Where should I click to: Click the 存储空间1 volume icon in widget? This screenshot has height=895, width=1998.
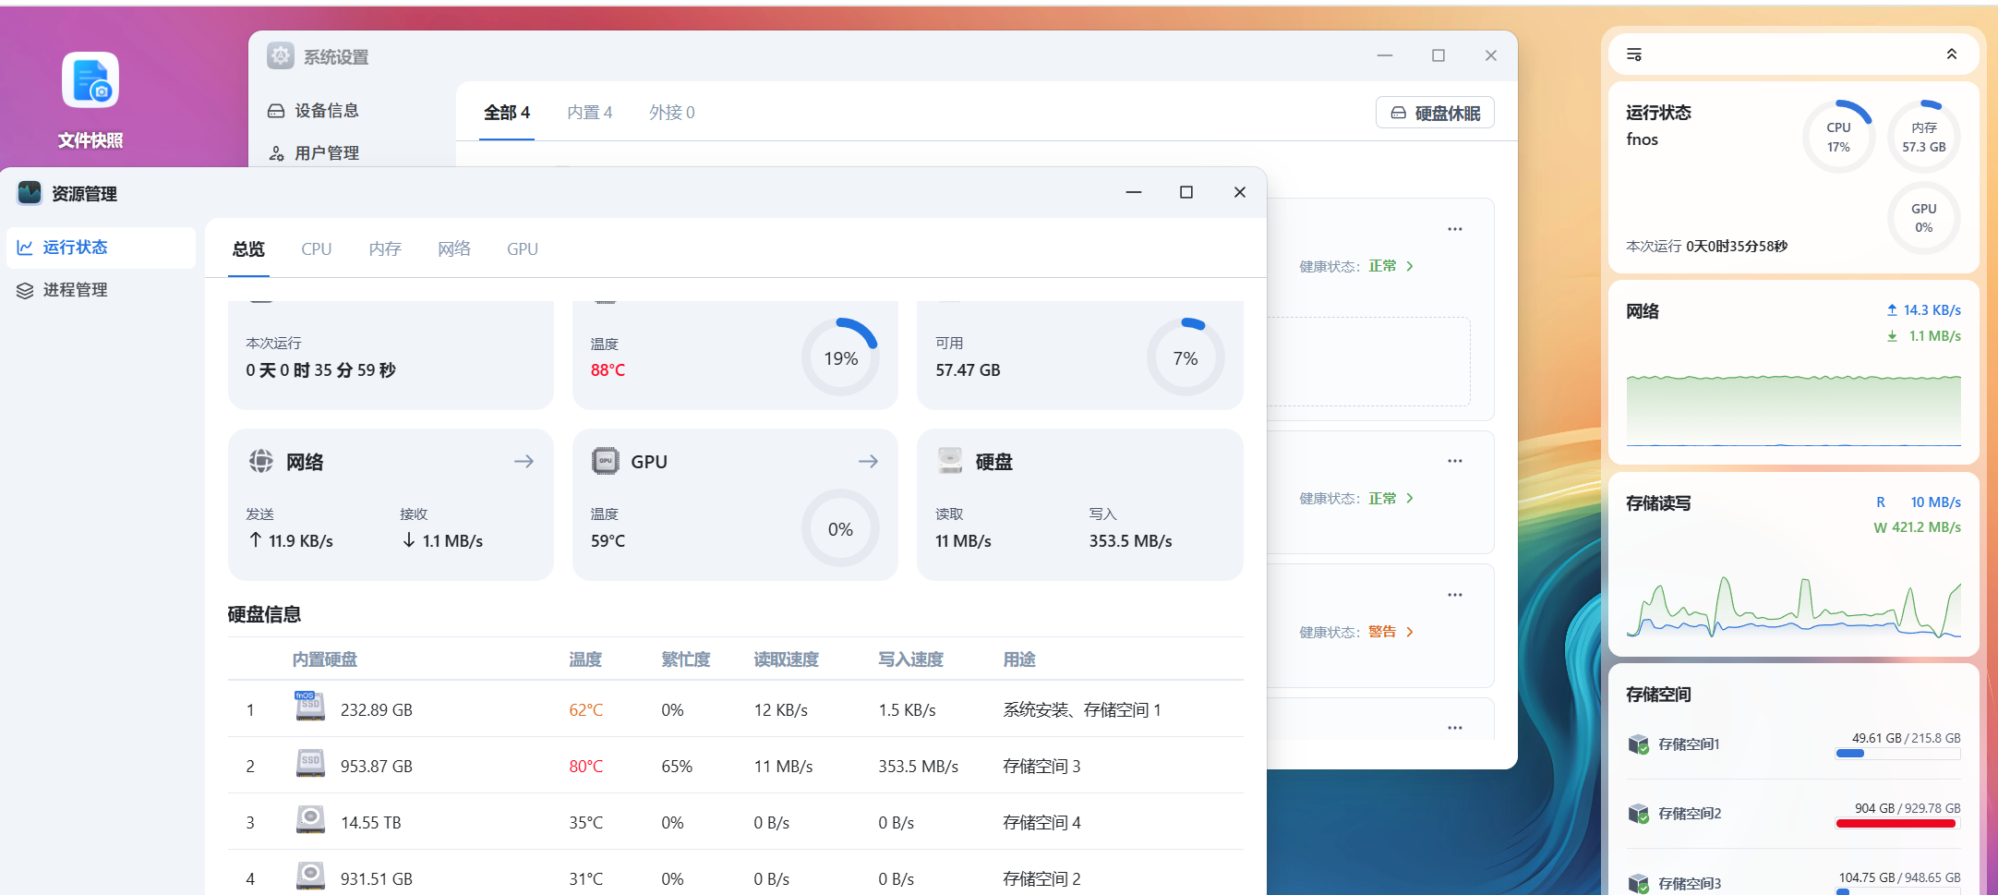1639,744
